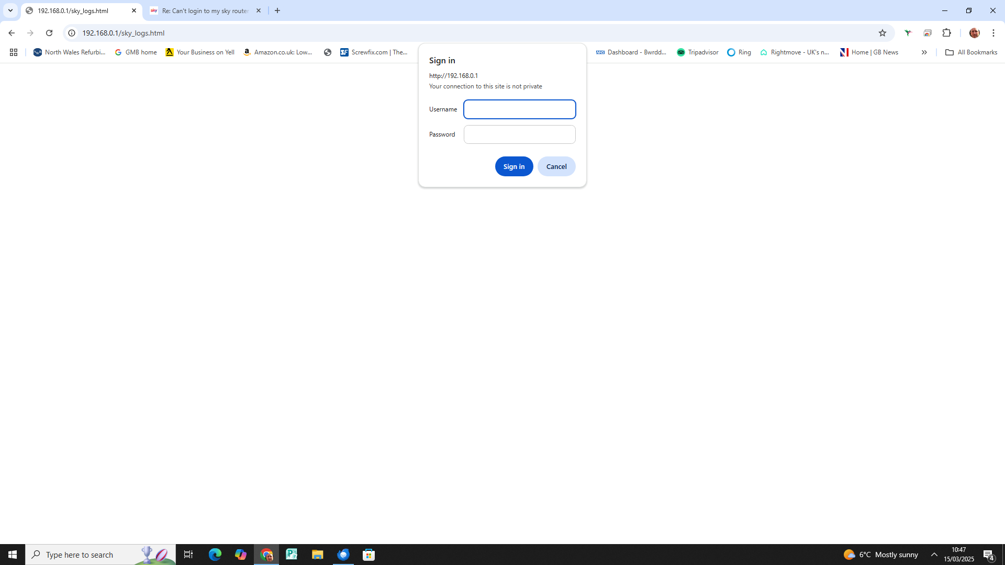Open the Screwfix.com bookmark
The width and height of the screenshot is (1005, 565).
[375, 52]
